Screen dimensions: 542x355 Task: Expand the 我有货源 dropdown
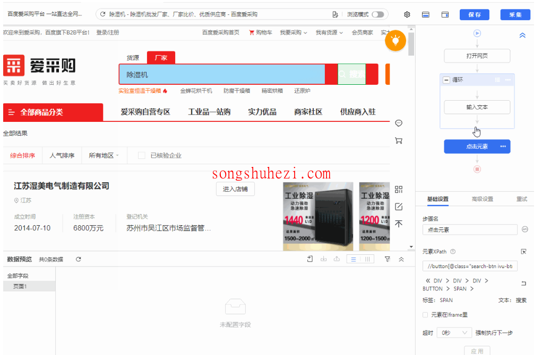click(329, 32)
